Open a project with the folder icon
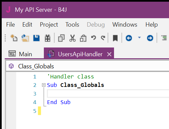The height and width of the screenshot is (129, 169). [25, 38]
